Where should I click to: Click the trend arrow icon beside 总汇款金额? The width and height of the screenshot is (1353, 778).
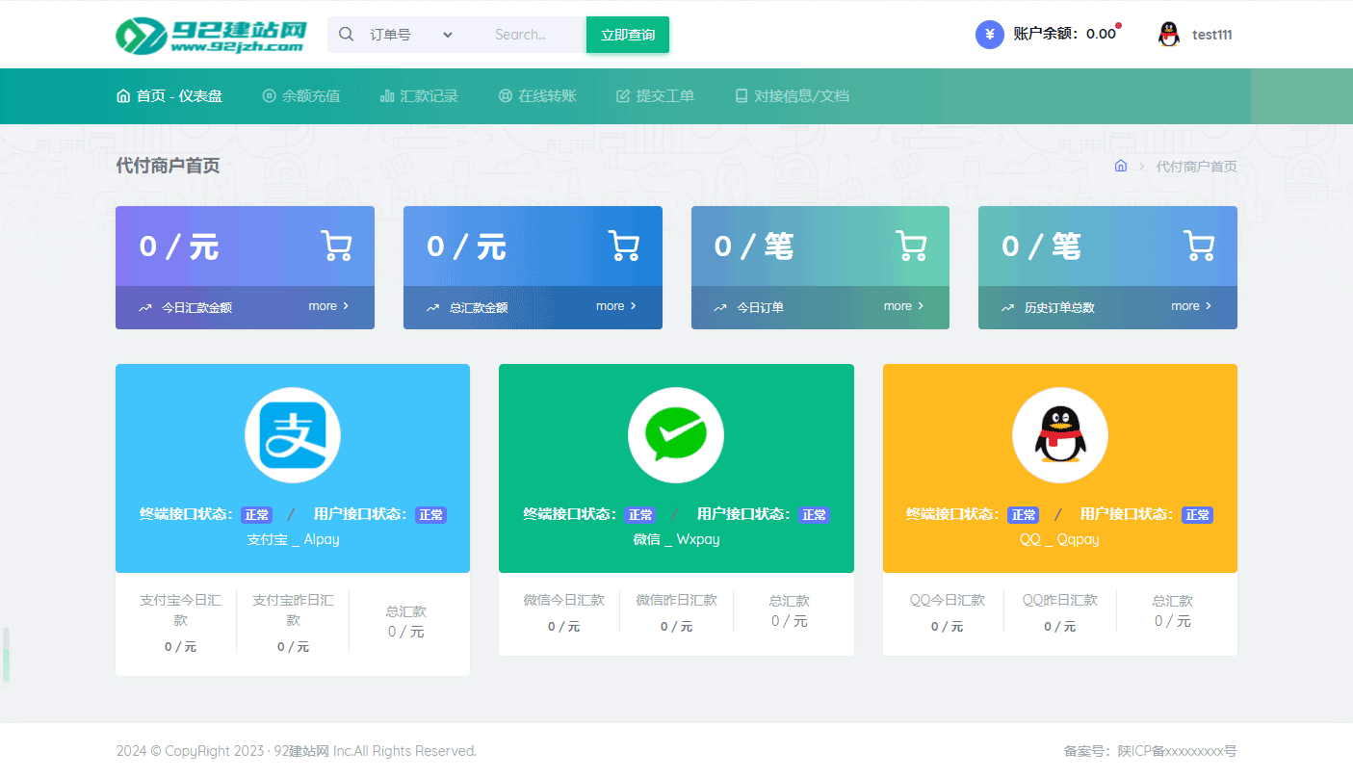pos(432,308)
